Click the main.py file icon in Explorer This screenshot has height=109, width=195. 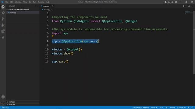click(9, 12)
